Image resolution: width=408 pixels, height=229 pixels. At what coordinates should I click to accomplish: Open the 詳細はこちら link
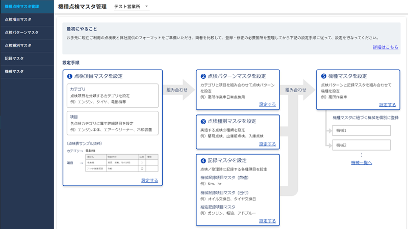pos(385,47)
